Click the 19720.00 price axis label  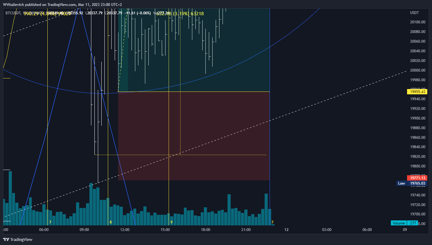tap(418, 205)
